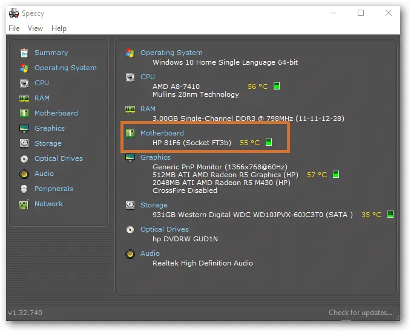Click the motherboard temperature 55 °C value

pyautogui.click(x=250, y=143)
